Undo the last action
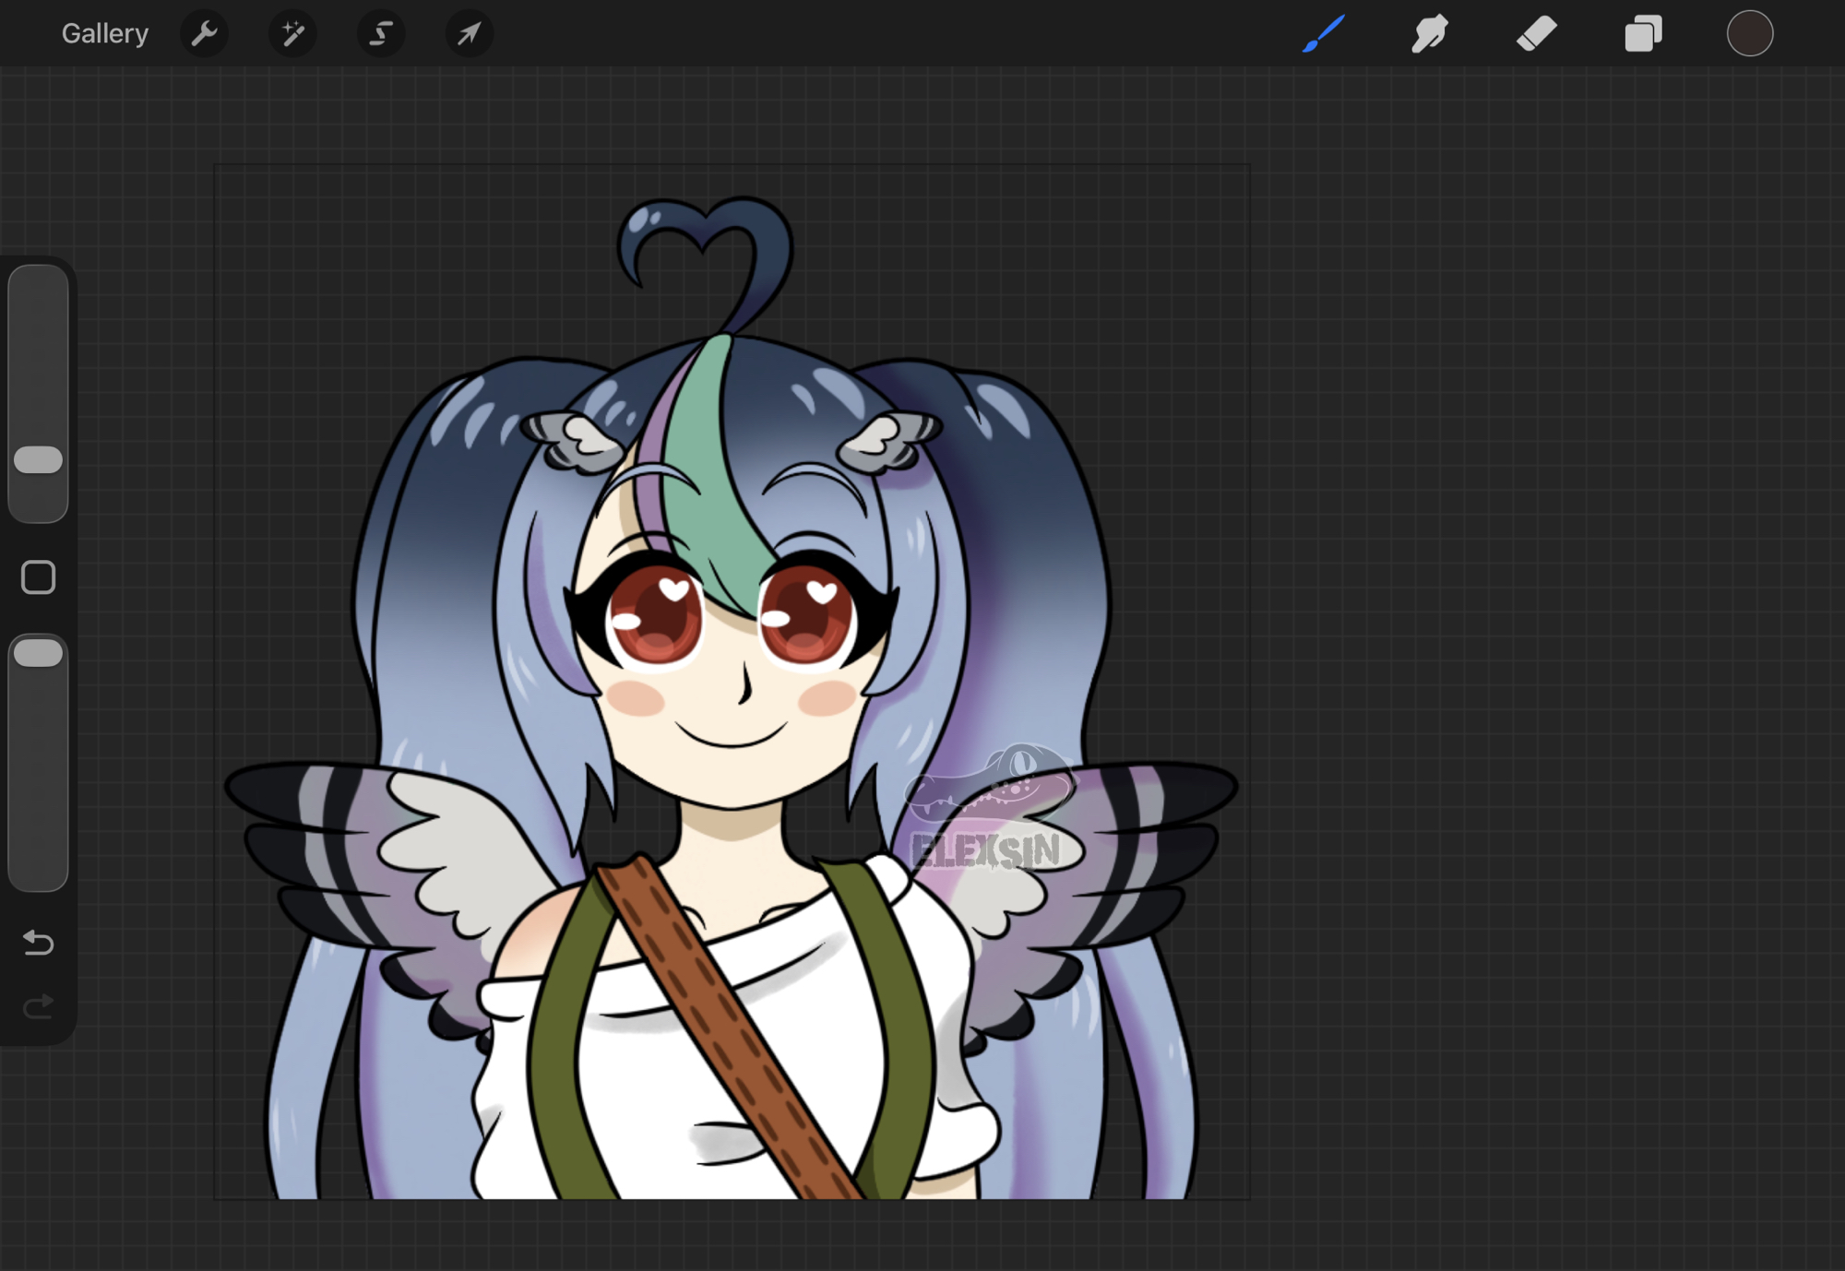This screenshot has width=1845, height=1271. coord(39,943)
